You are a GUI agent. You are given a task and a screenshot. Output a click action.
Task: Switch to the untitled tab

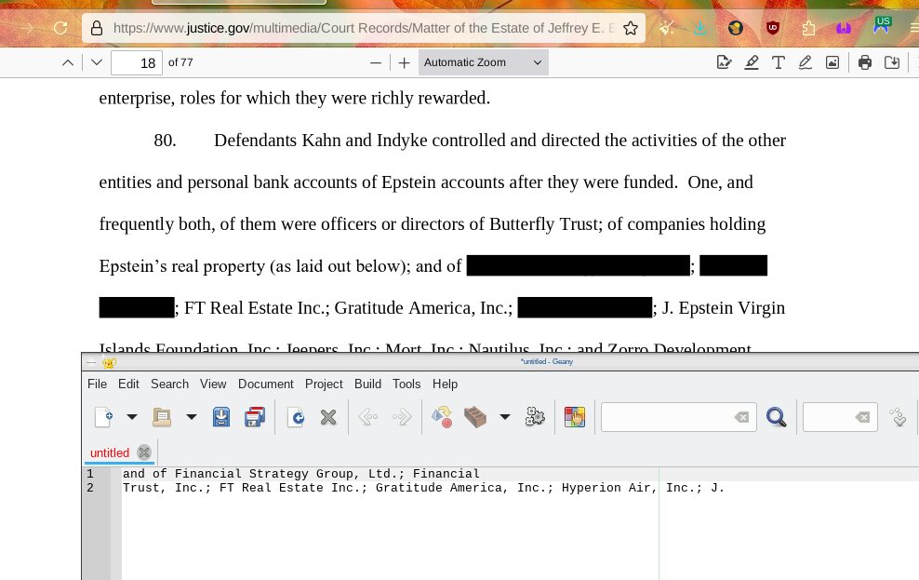110,452
